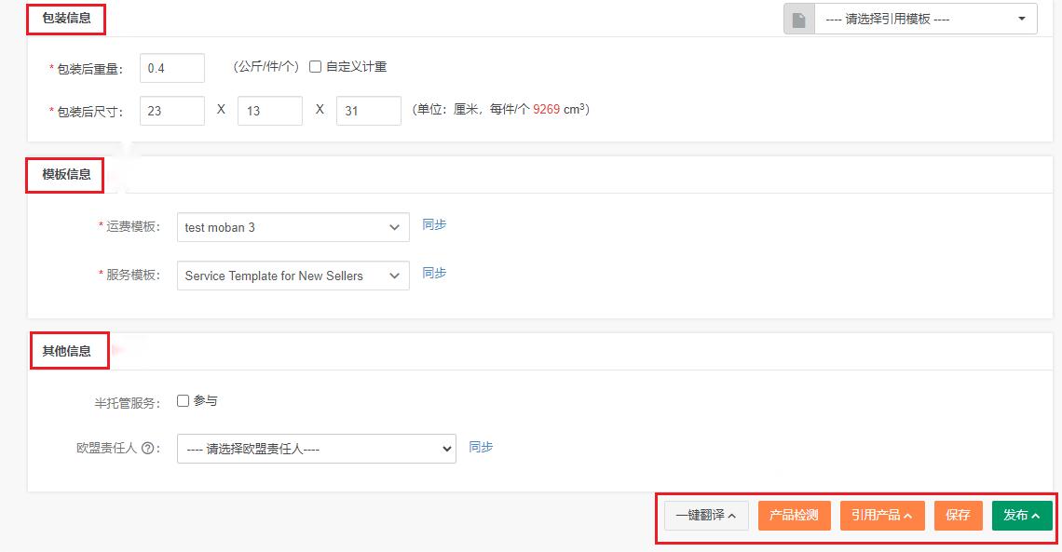
Task: Select the 包装后重量 input showing 0.4
Action: click(172, 67)
